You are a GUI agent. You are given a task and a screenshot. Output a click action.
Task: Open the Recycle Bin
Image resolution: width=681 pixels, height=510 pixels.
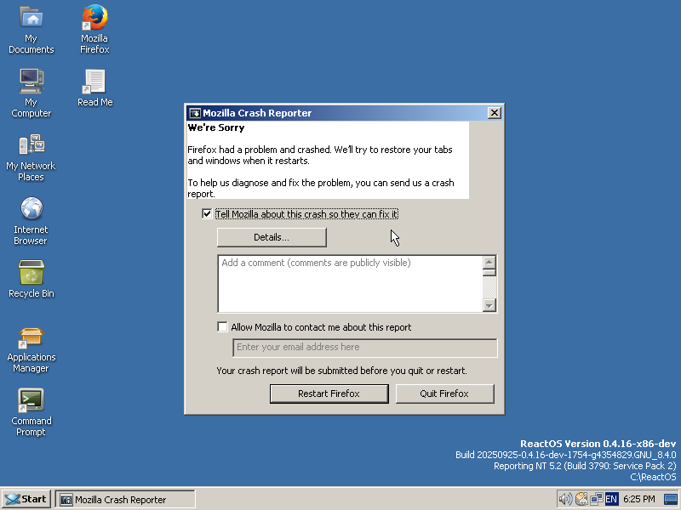pos(31,273)
